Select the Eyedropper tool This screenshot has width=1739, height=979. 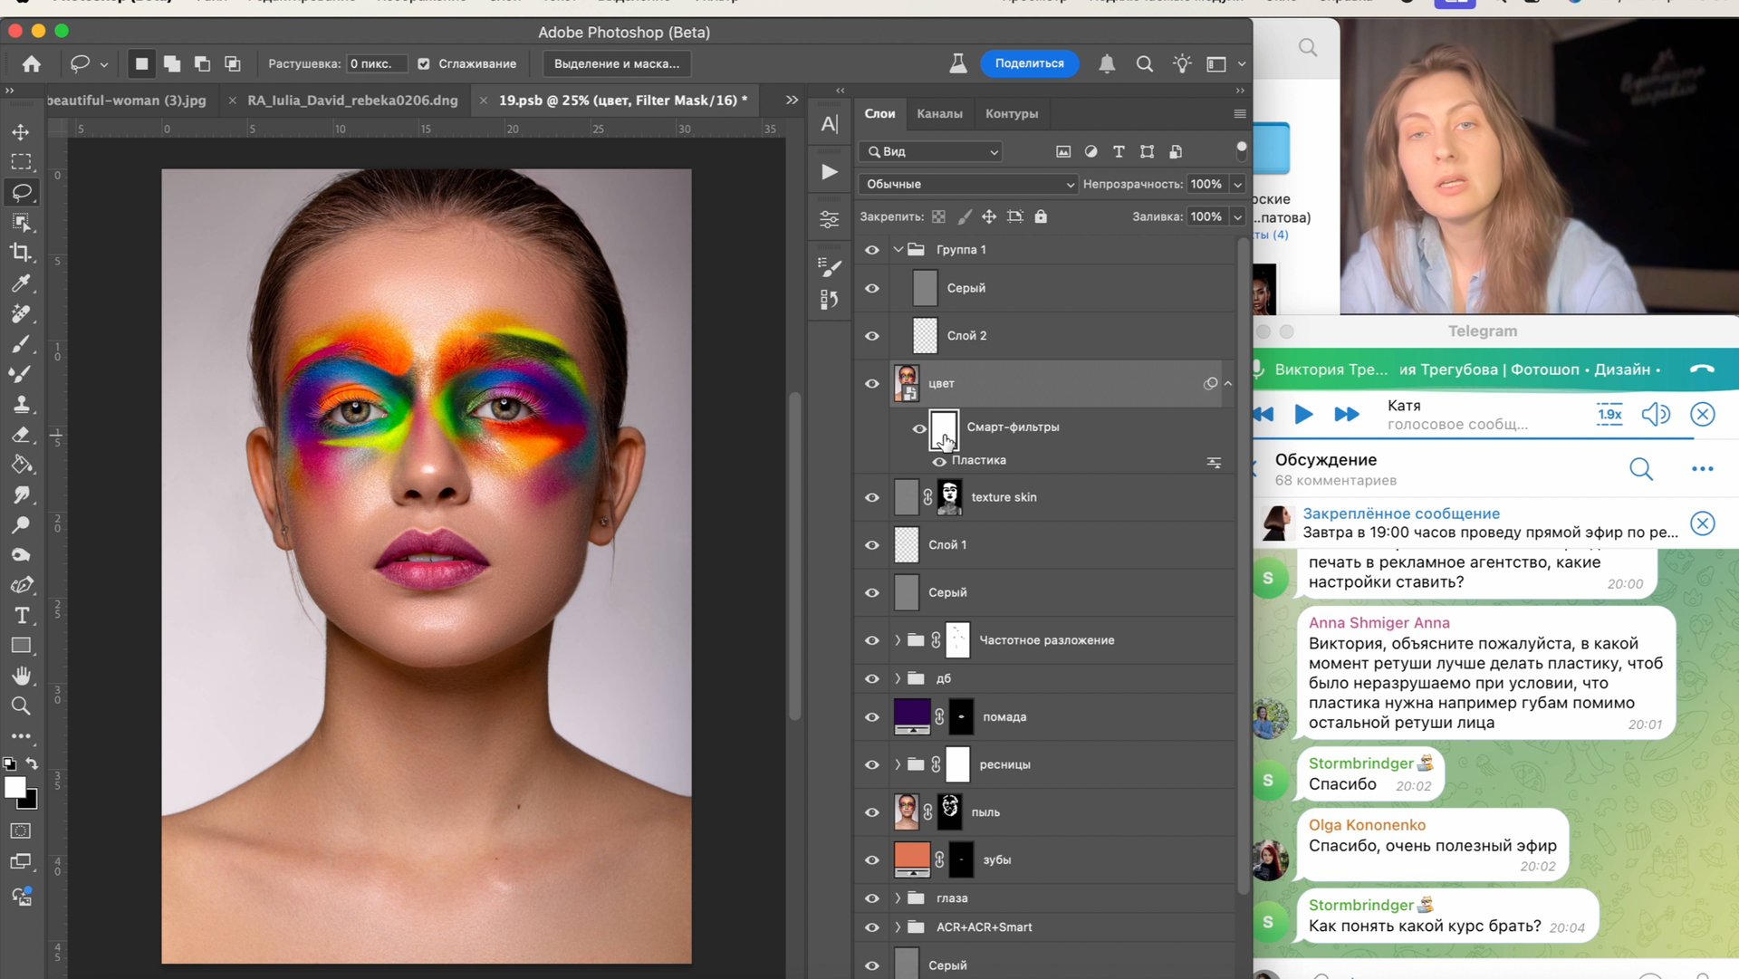pos(21,283)
